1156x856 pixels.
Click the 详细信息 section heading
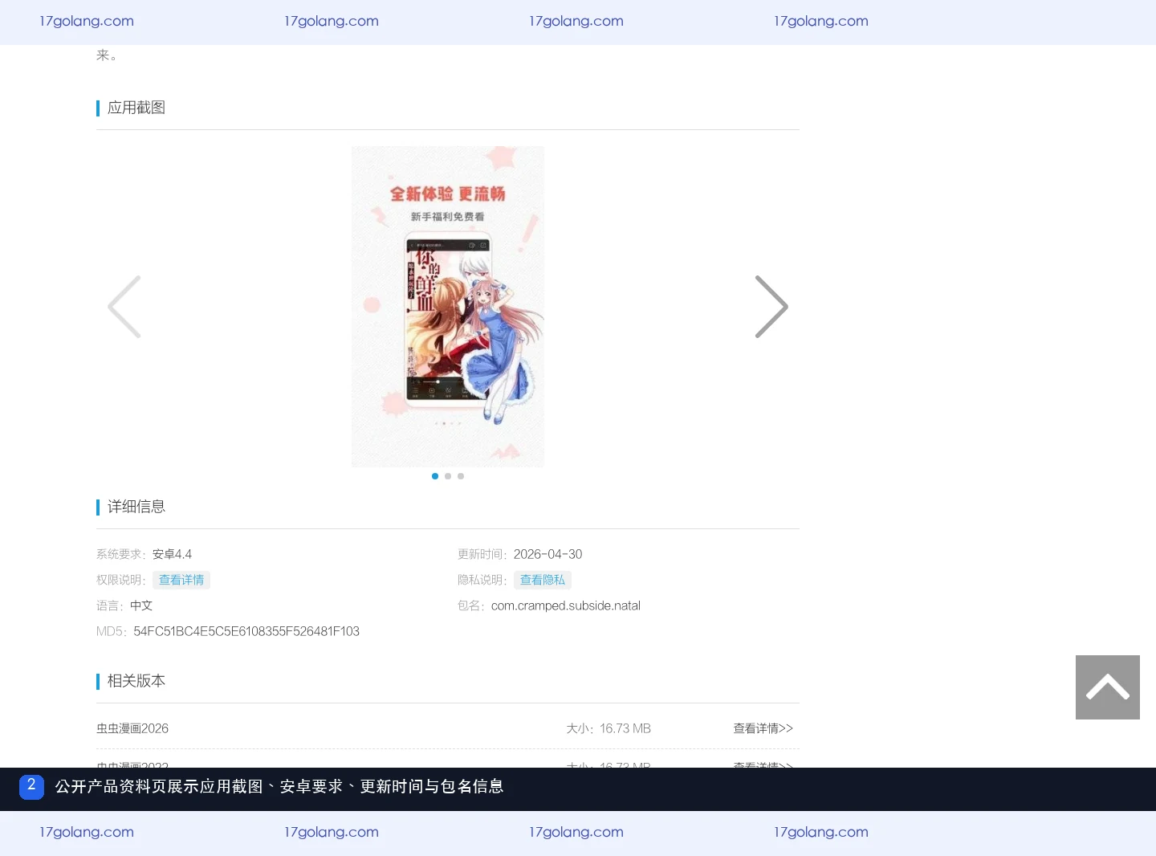[x=136, y=507]
